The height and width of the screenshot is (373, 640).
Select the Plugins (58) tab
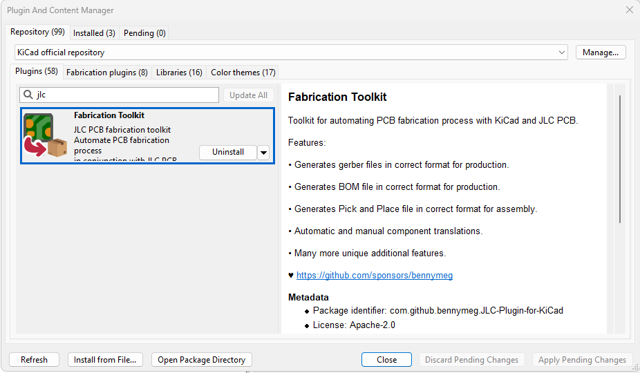[37, 71]
